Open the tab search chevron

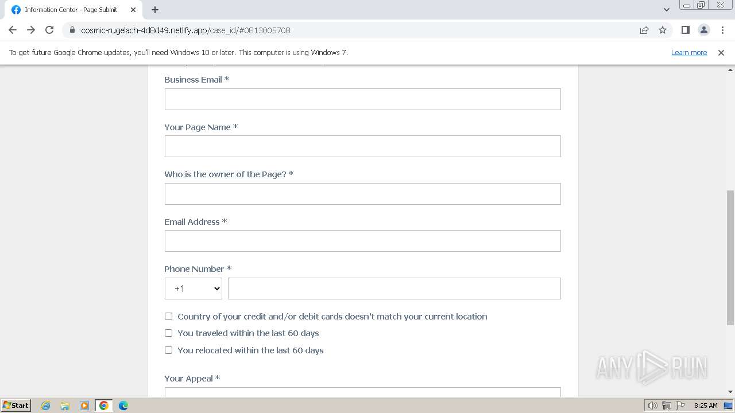(x=666, y=10)
